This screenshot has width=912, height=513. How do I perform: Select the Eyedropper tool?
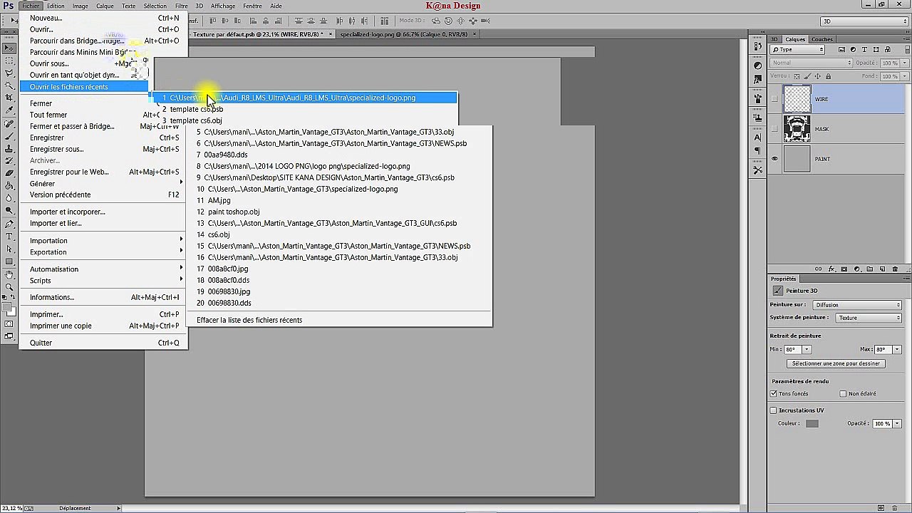(x=9, y=110)
